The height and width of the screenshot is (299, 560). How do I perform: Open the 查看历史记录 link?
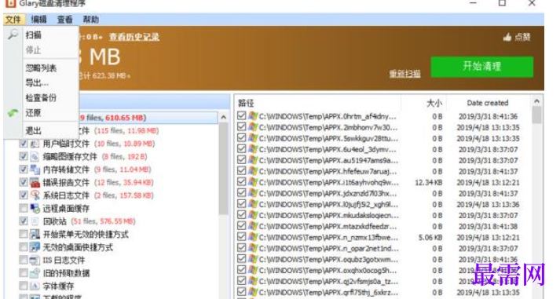coord(134,37)
